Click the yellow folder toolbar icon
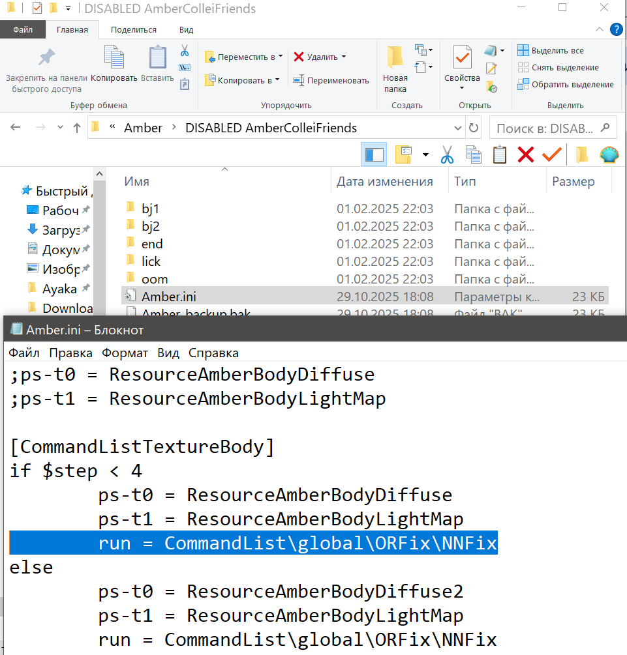 [582, 154]
